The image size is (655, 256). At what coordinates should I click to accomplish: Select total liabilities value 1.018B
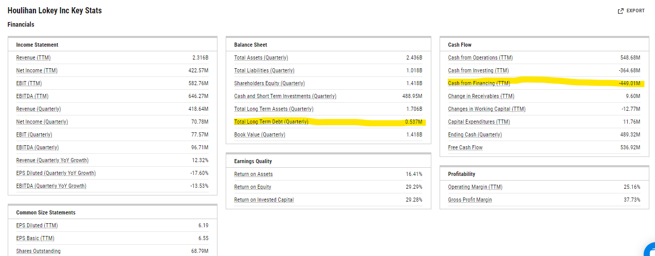pos(414,70)
